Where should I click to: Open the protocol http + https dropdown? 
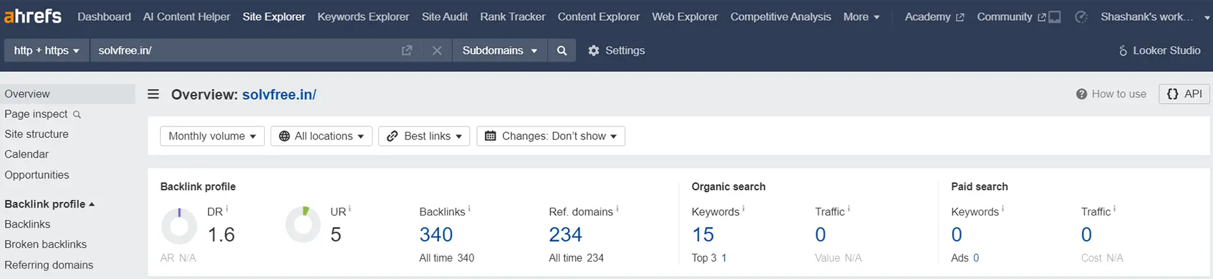click(46, 50)
